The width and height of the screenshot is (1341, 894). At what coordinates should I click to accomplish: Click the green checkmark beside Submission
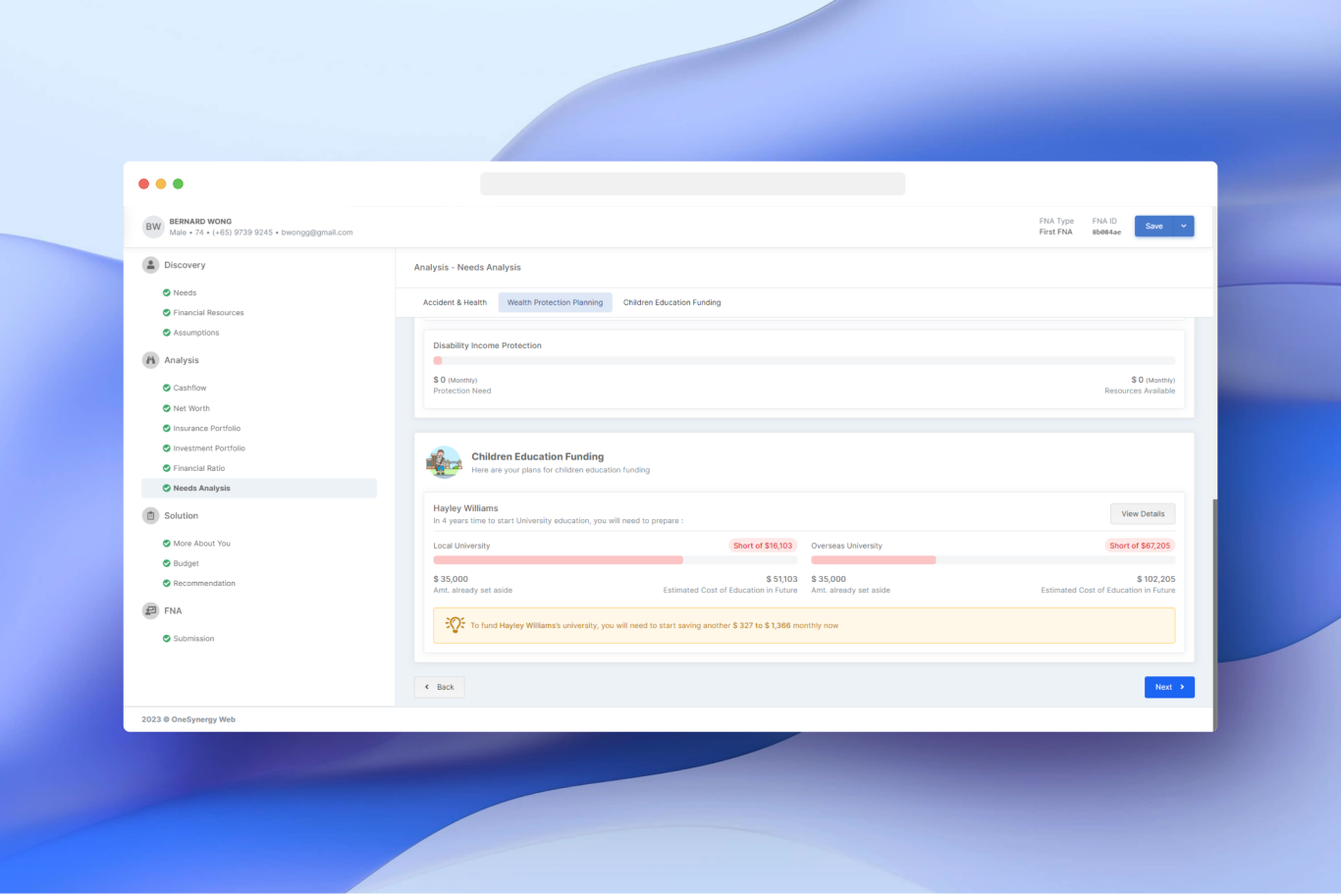[x=167, y=639]
